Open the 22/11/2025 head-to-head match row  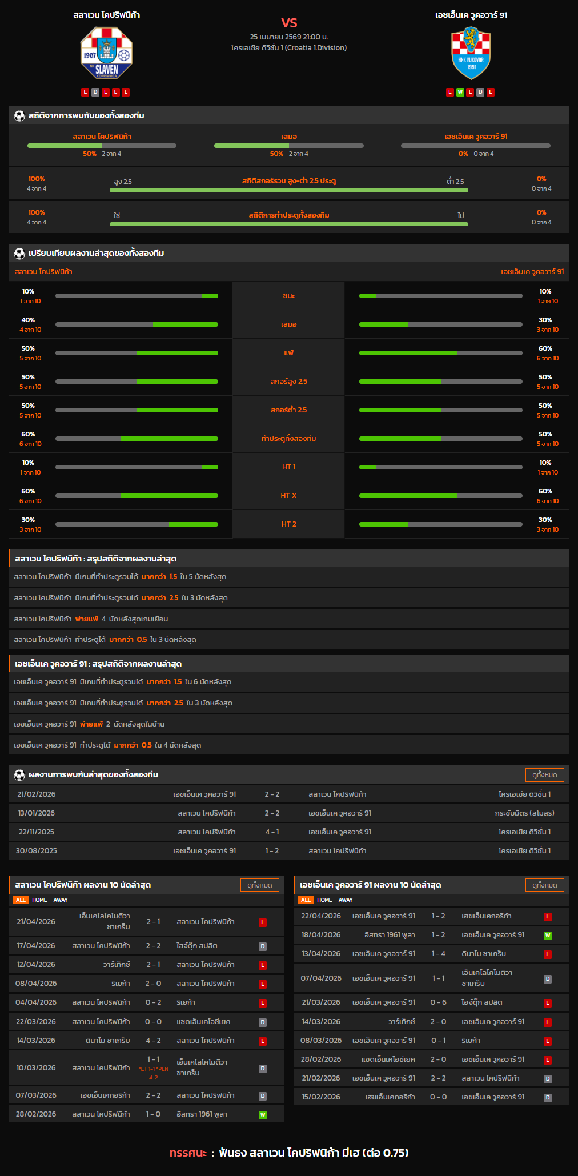tap(288, 832)
